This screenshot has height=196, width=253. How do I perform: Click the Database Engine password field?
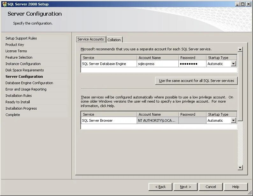[192, 64]
